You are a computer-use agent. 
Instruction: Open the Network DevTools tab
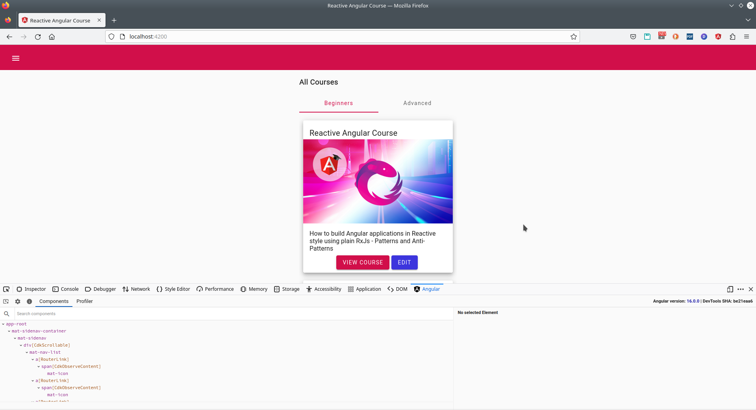(x=136, y=289)
